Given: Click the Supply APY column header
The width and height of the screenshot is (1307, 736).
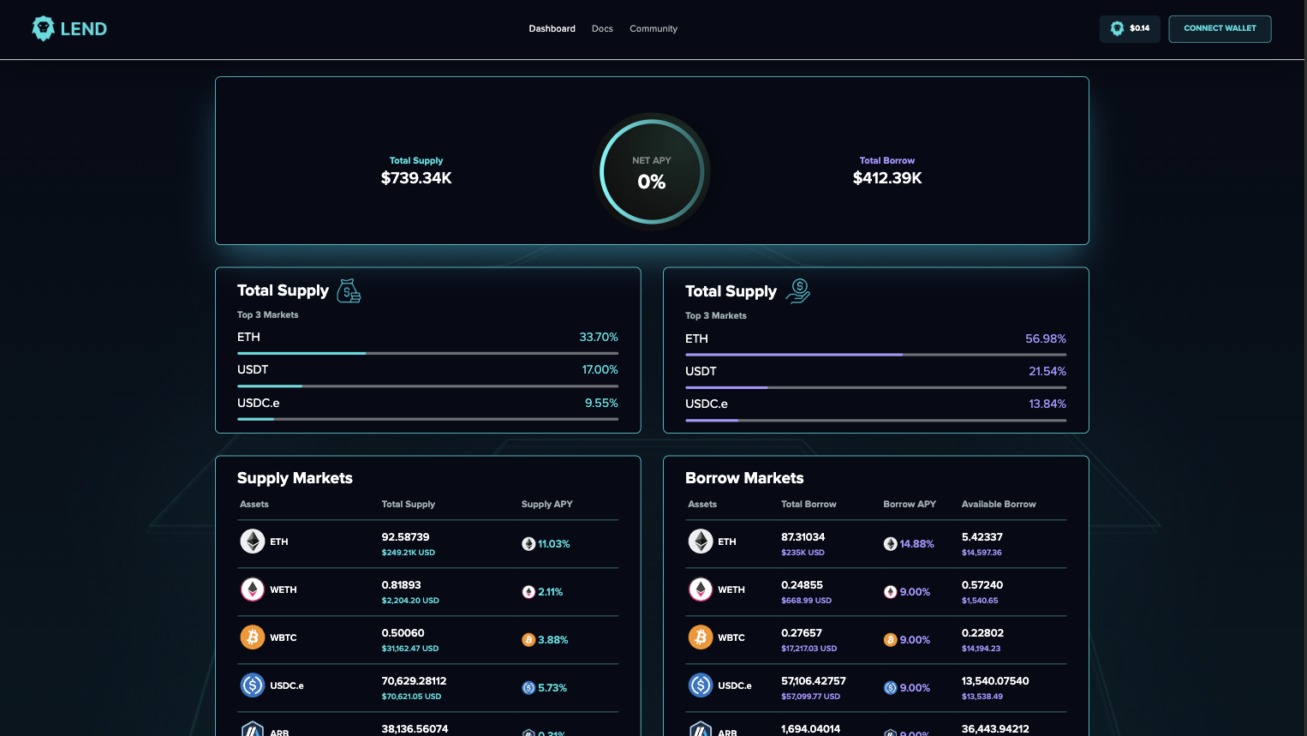Looking at the screenshot, I should (x=546, y=504).
